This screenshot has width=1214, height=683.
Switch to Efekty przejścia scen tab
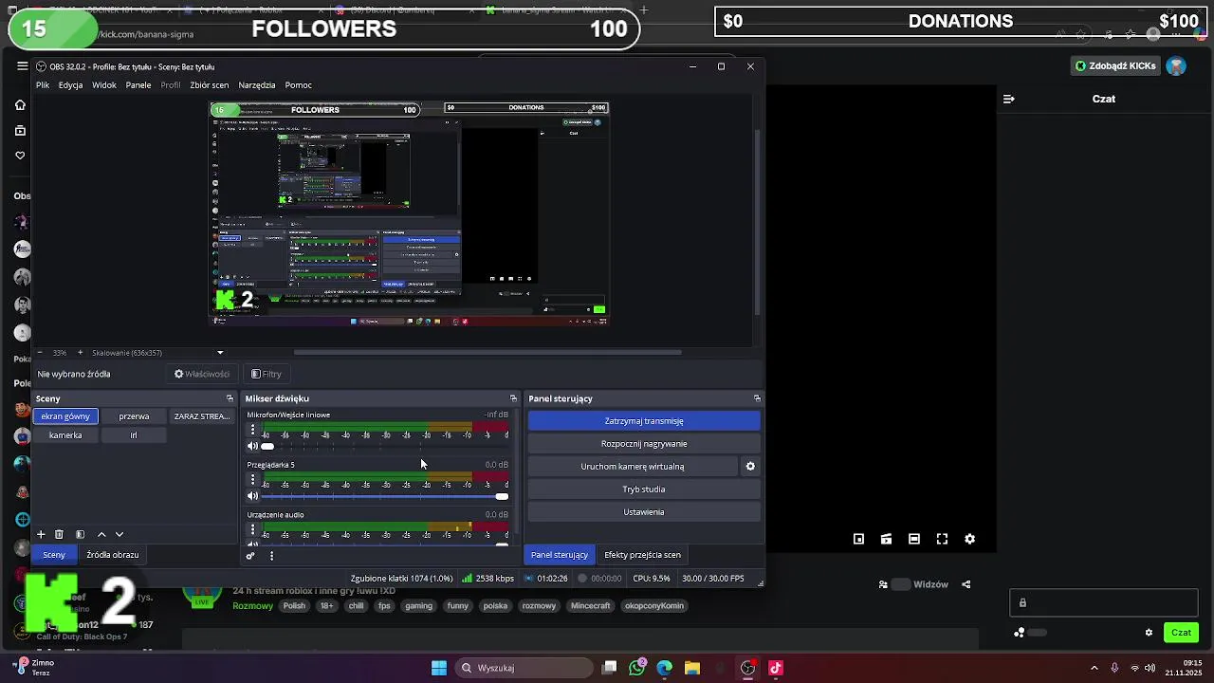pyautogui.click(x=642, y=555)
